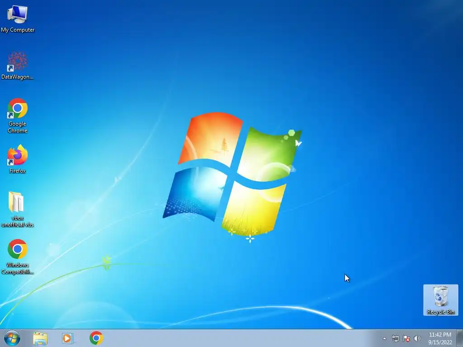Viewport: 463px width, 347px height.
Task: Select the vbox unofficial vbs folder
Action: tap(18, 209)
